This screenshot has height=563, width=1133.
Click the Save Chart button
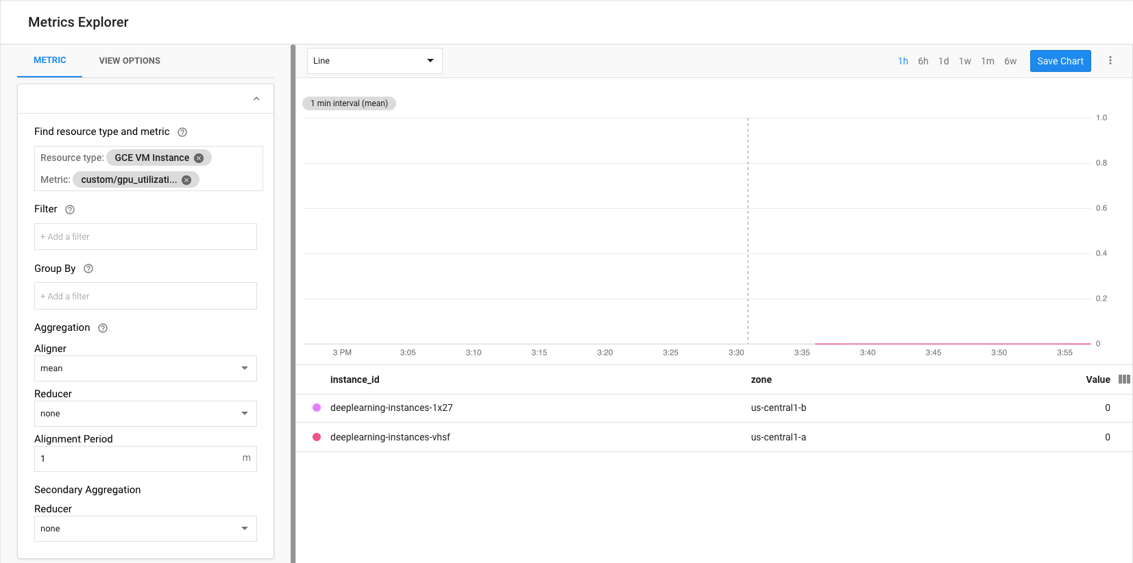pos(1060,61)
